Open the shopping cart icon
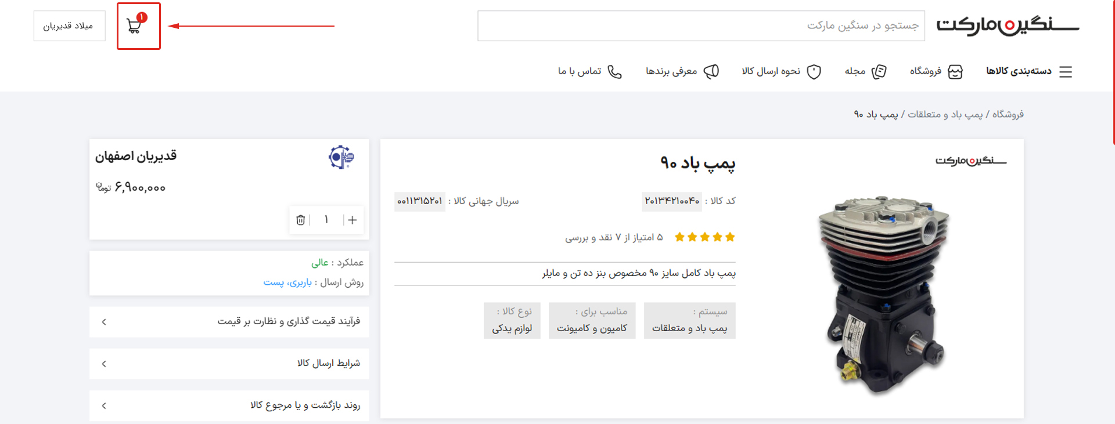The height and width of the screenshot is (424, 1115). [x=135, y=26]
